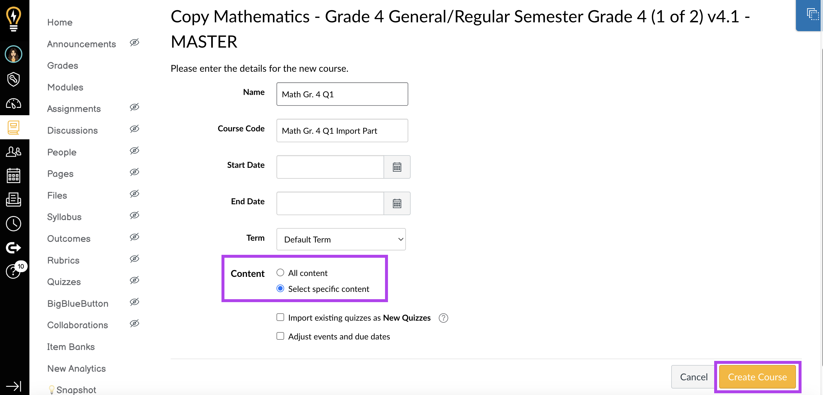This screenshot has height=395, width=823.
Task: Open the Start Date calendar picker
Action: coord(397,167)
